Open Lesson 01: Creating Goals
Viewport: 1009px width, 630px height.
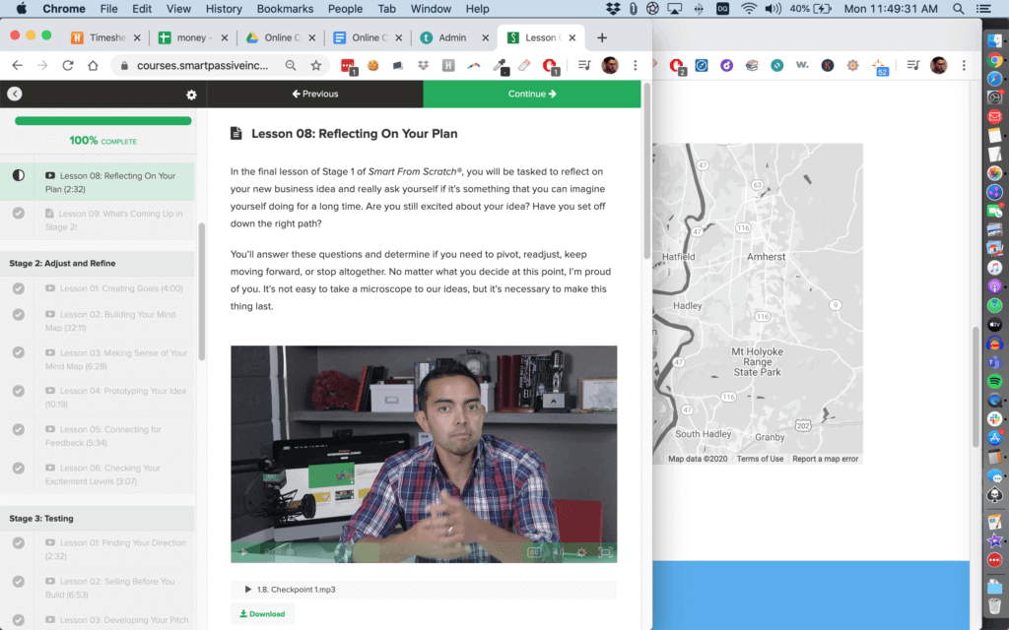click(x=114, y=288)
